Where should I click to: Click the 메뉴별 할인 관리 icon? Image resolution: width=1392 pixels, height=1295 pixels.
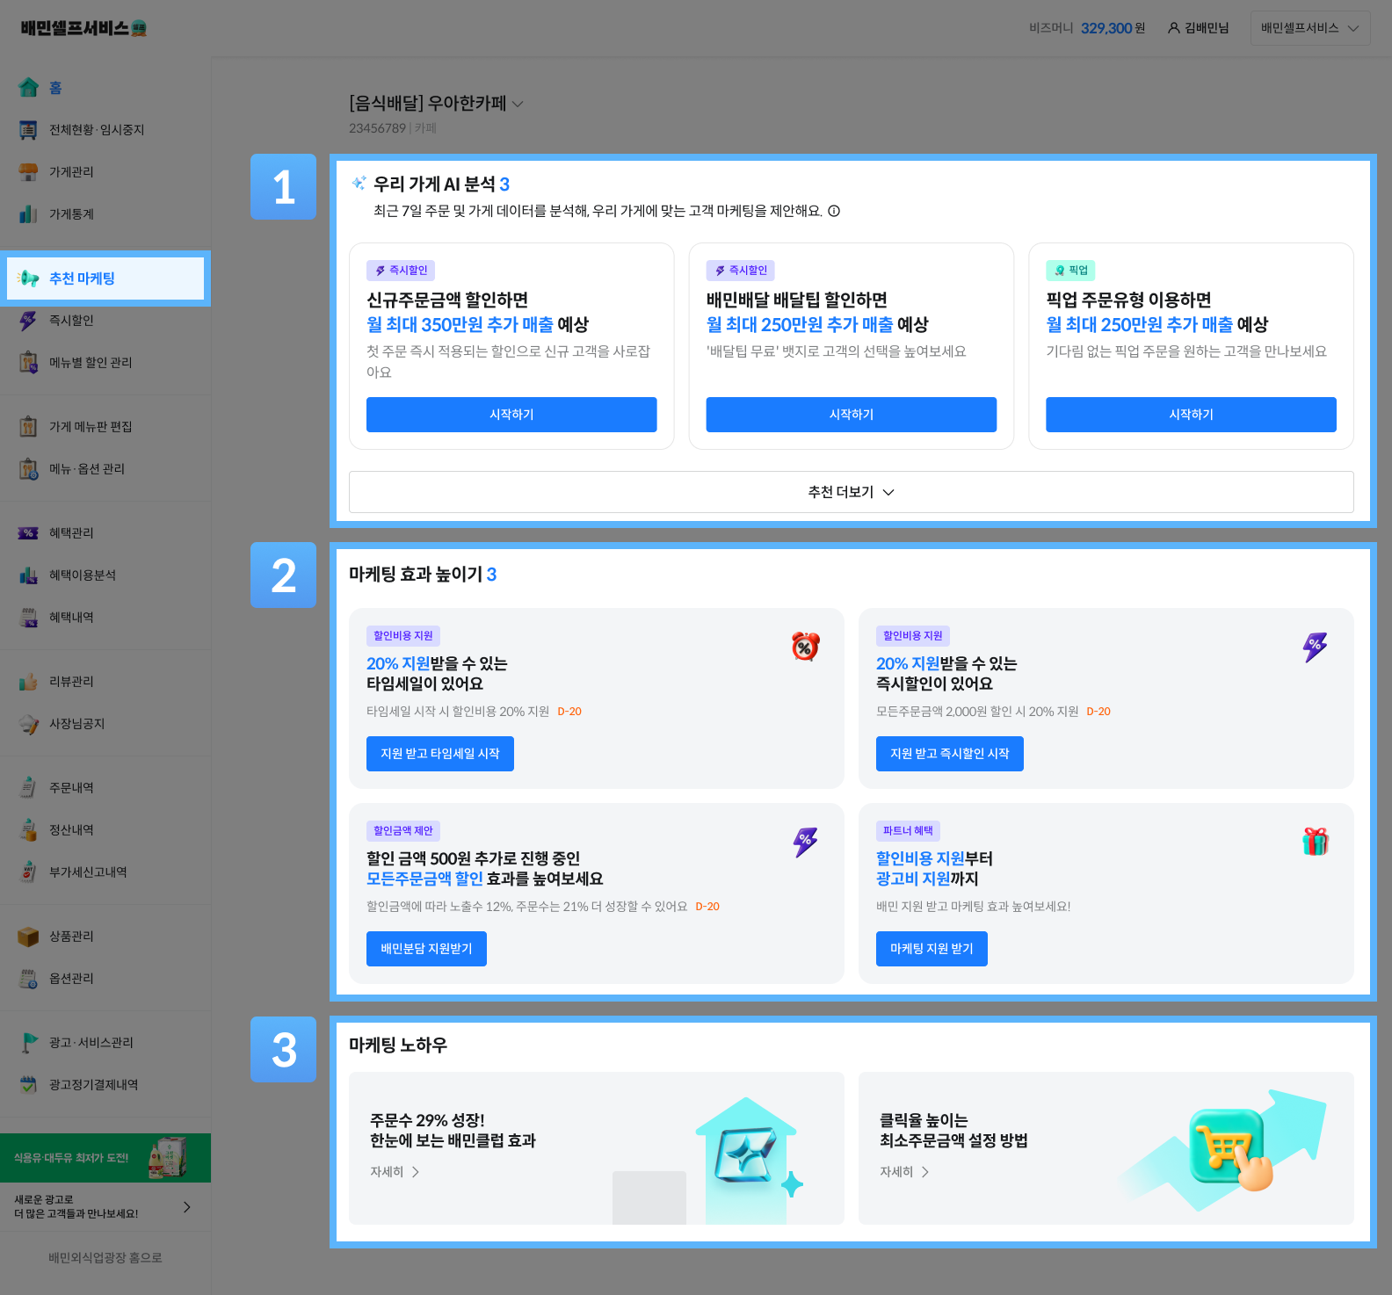pyautogui.click(x=29, y=363)
